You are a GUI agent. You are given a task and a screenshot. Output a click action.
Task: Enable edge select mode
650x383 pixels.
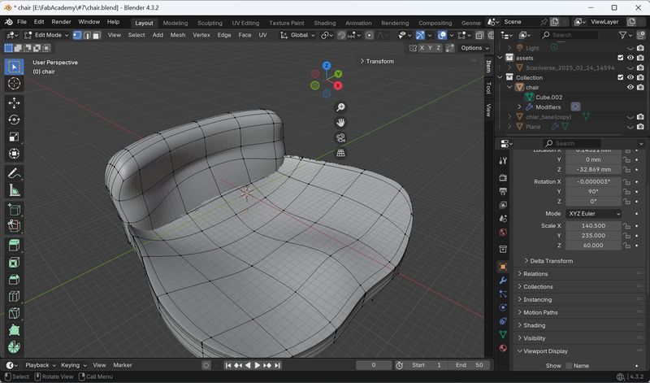coord(87,35)
